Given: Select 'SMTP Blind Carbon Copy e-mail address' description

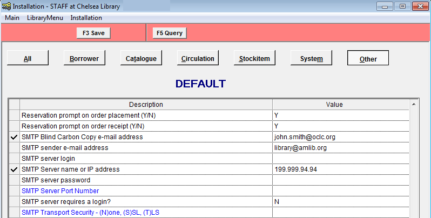Looking at the screenshot, I should 146,137.
